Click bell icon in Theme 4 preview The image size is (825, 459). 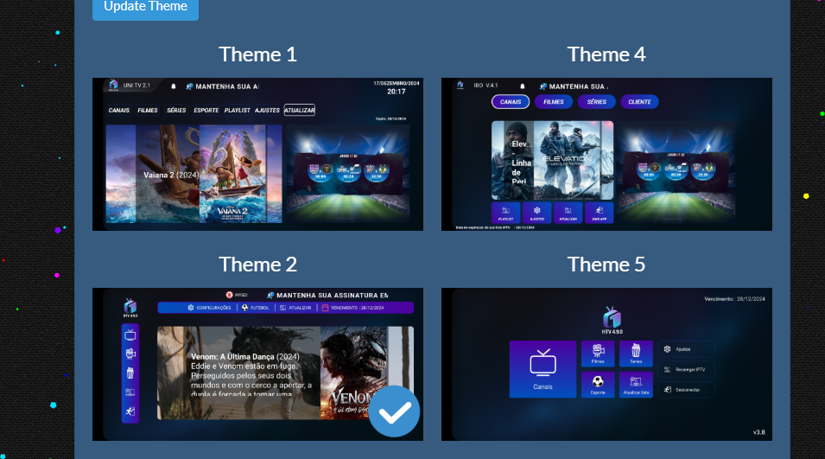click(523, 86)
